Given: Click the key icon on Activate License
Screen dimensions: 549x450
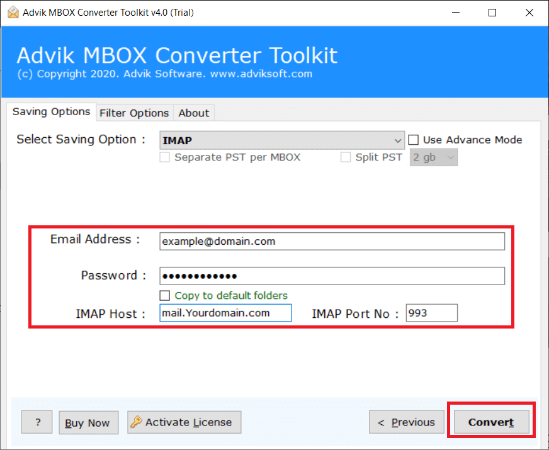Looking at the screenshot, I should click(x=136, y=422).
